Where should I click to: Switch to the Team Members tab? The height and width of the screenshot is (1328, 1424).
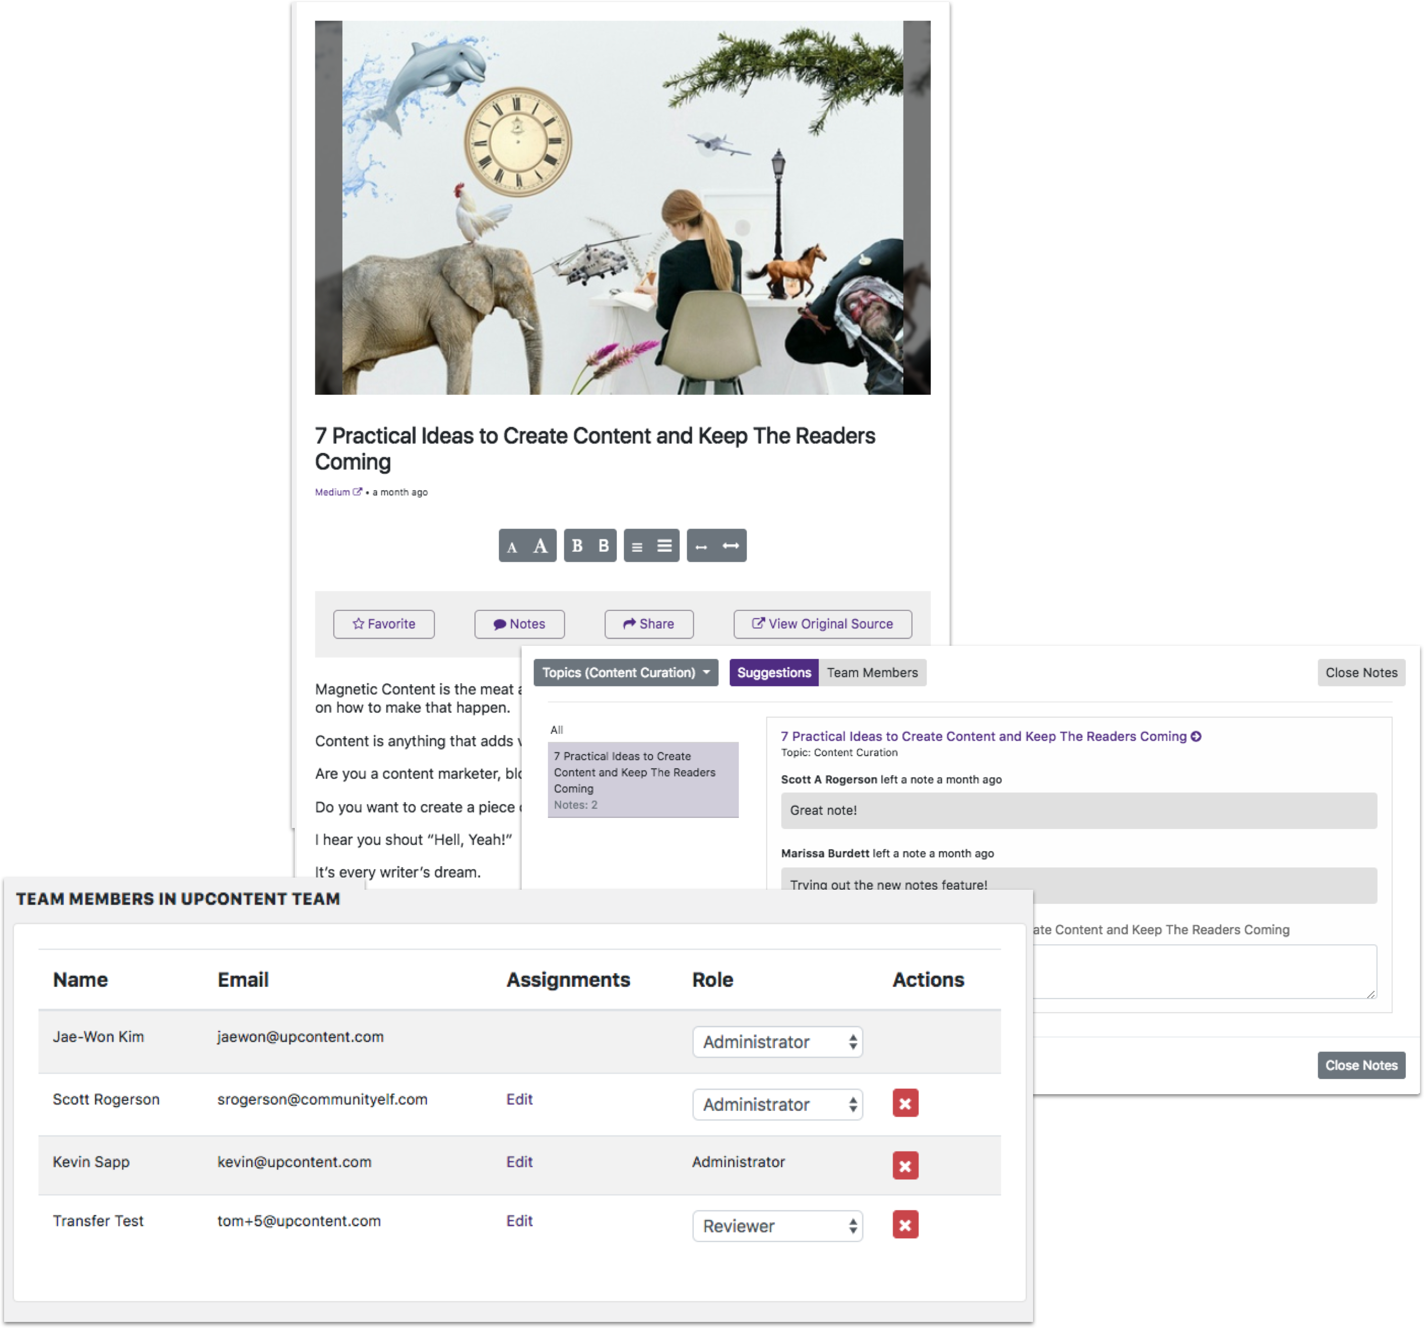[x=872, y=672]
